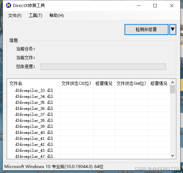Viewport: 183px width, 173px height.
Task: Select the d3dcompiler_39.dll row
Action: (89, 126)
